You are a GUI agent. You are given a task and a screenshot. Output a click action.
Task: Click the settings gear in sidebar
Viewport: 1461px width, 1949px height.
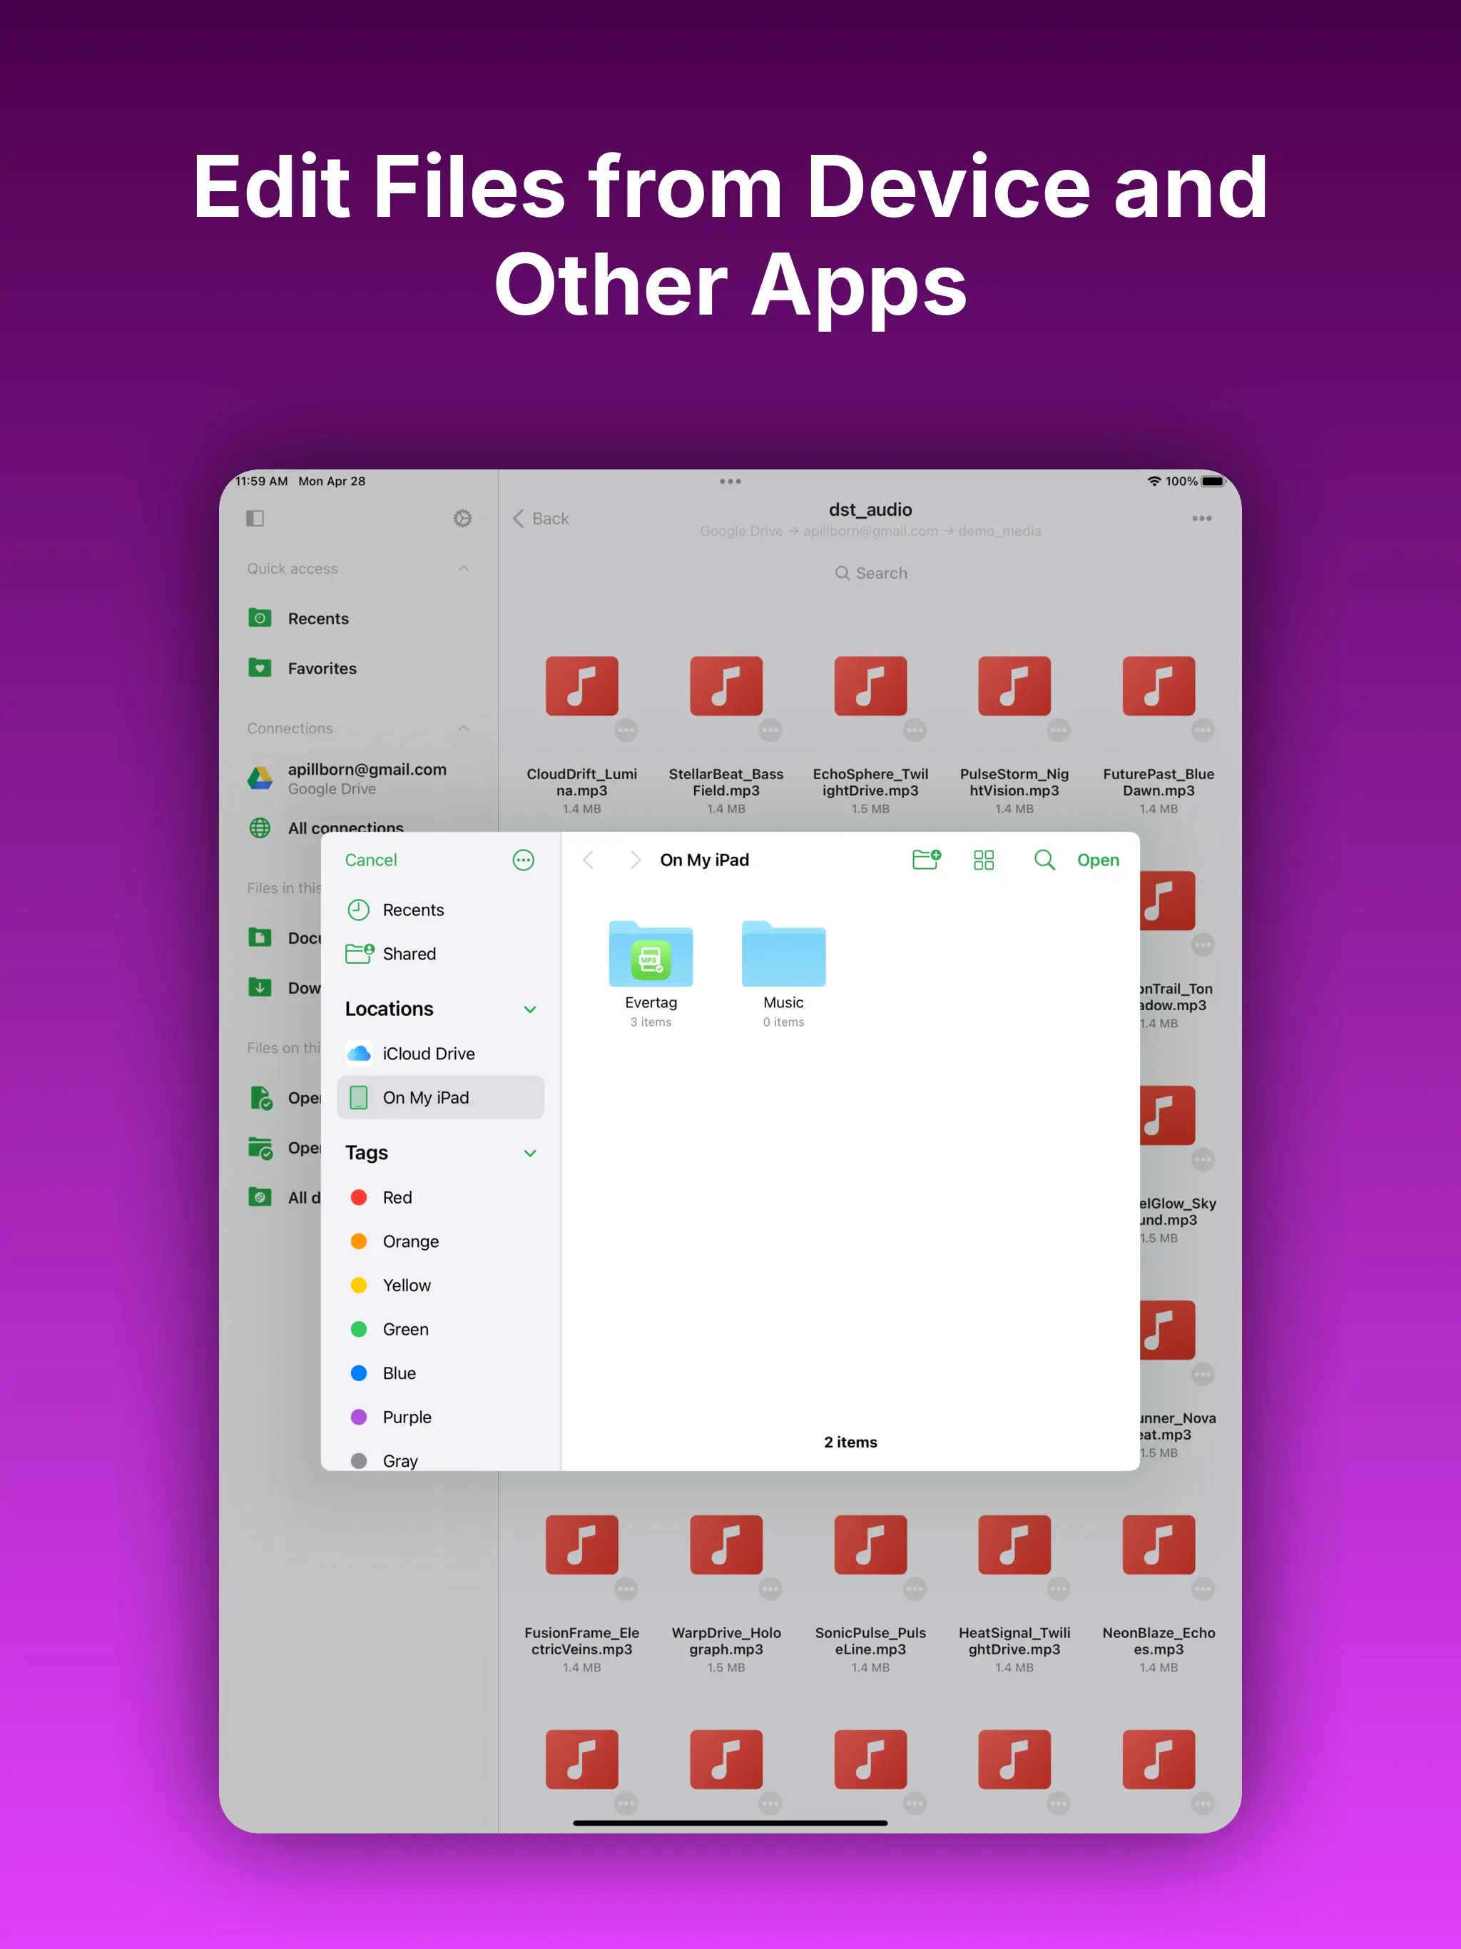[462, 518]
